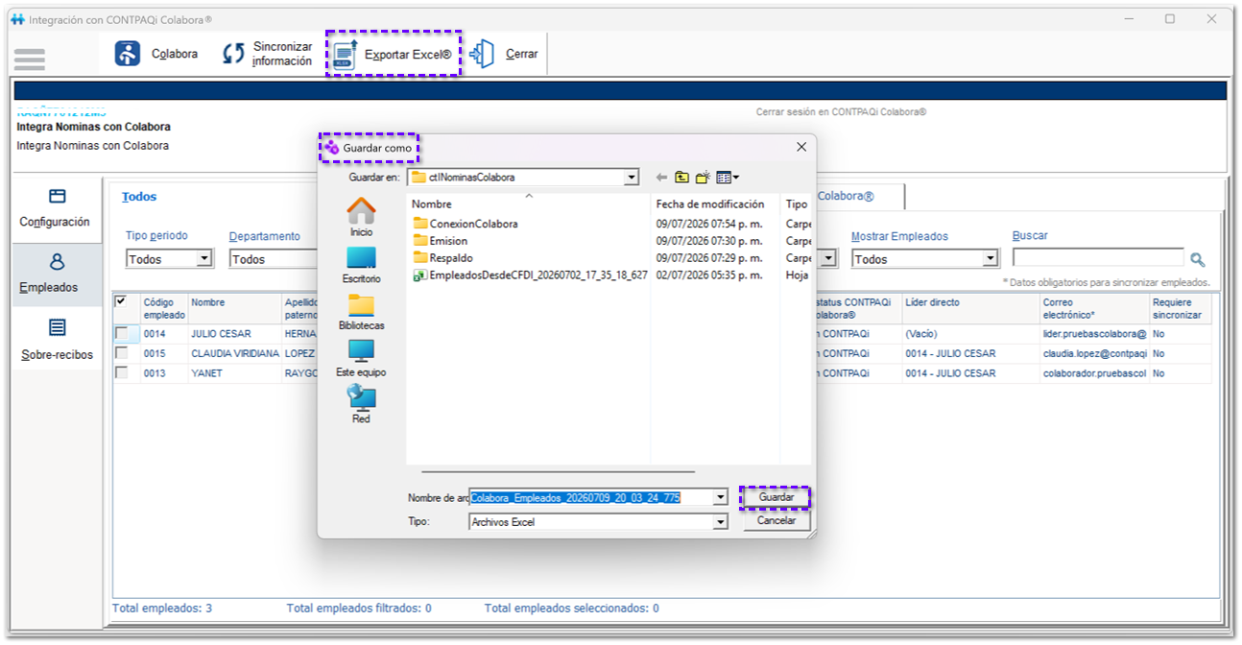Screen dimensions: 1242x645
Task: Click the date 02/07/2026 05:35 p. m.
Action: pos(711,275)
